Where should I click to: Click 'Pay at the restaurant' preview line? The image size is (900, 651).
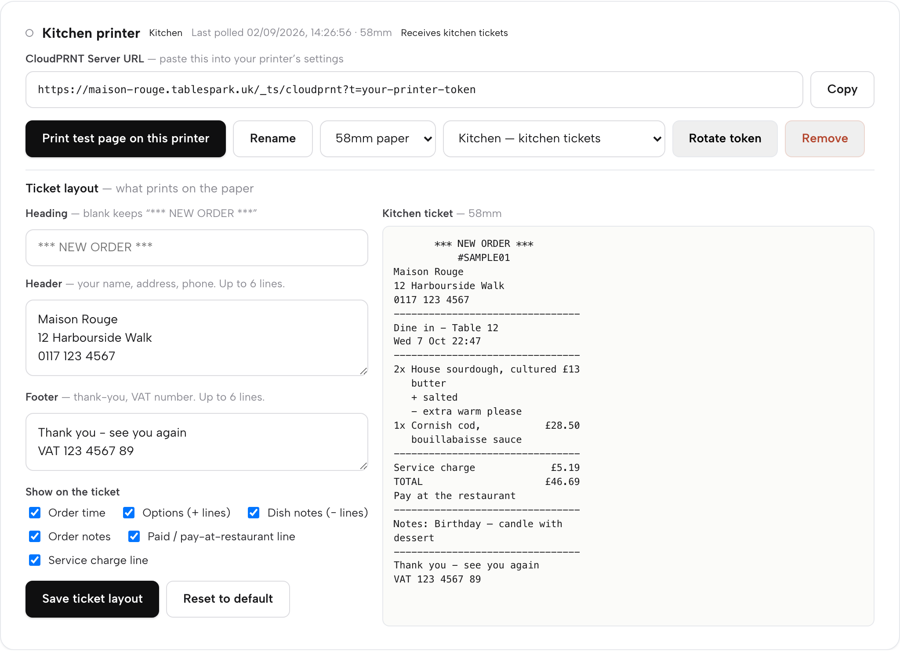click(x=454, y=496)
